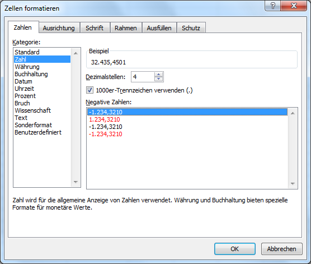The image size is (311, 264).
Task: Click Kategorie list scroll down arrow
Action: coord(76,182)
